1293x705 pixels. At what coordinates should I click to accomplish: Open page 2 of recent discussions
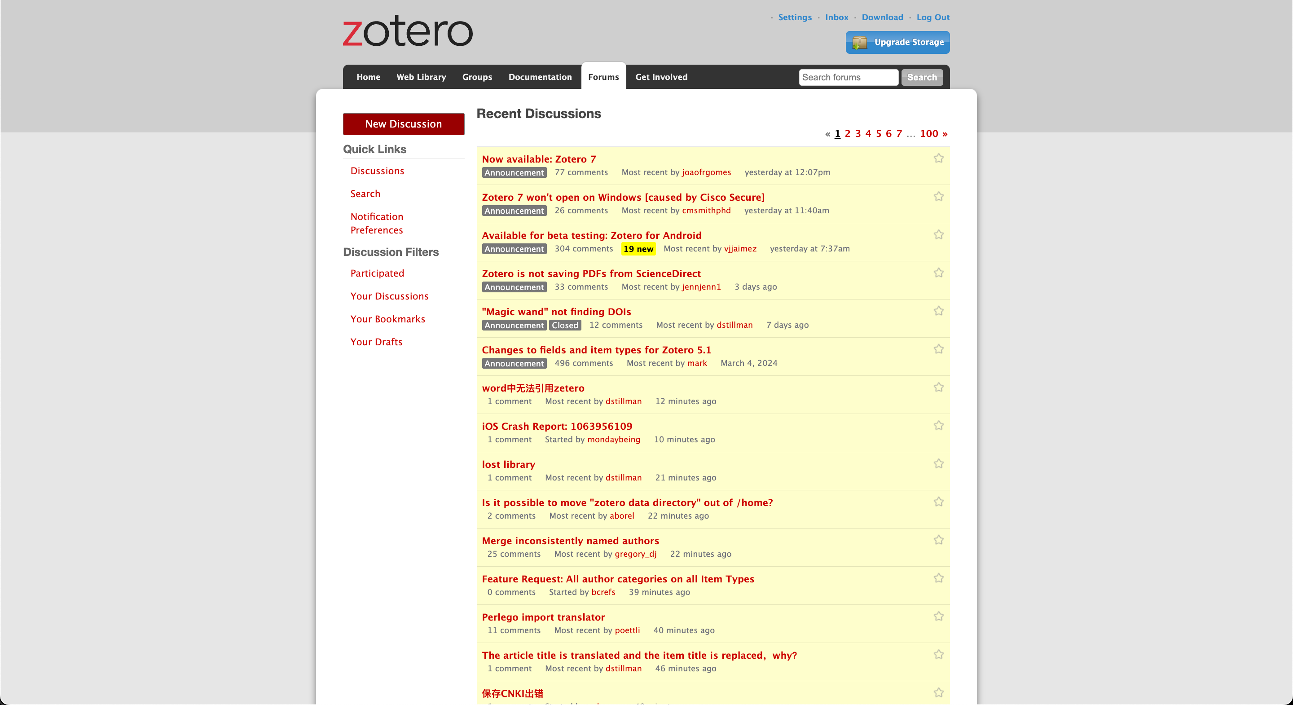[x=847, y=133]
